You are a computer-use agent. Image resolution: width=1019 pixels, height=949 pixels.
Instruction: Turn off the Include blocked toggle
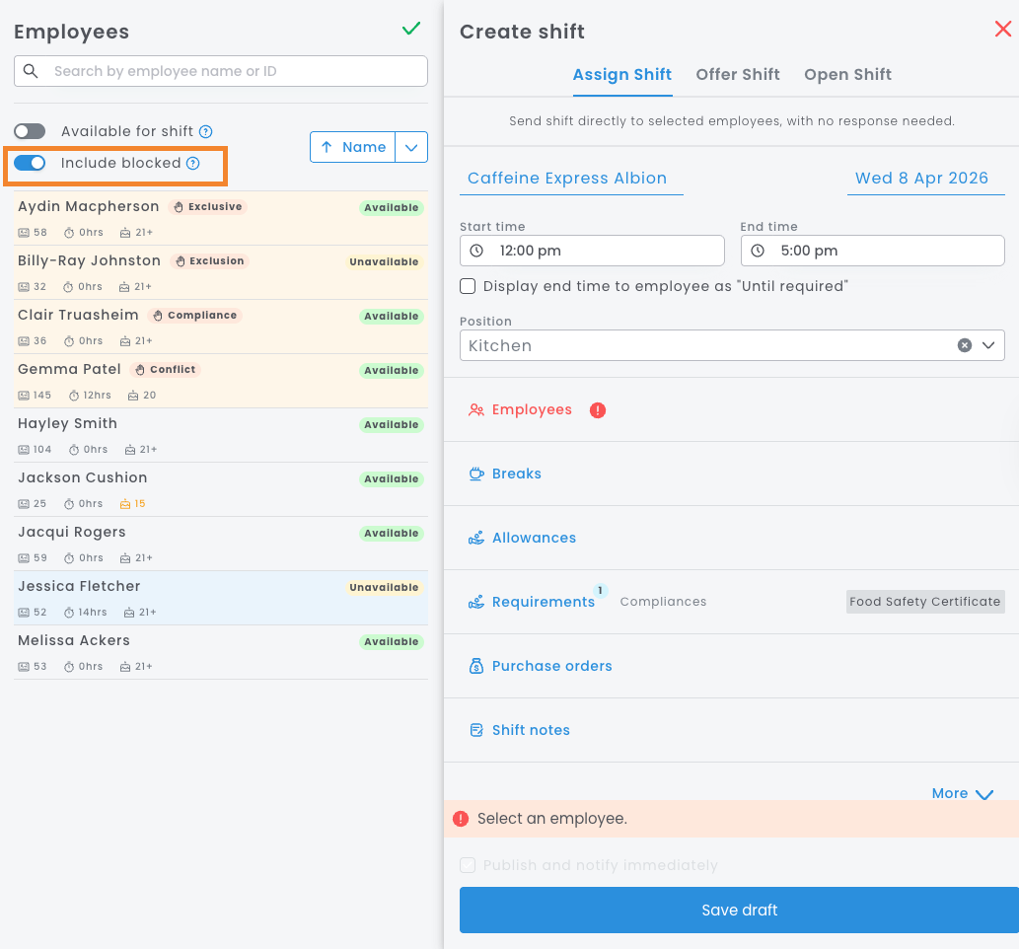point(30,163)
